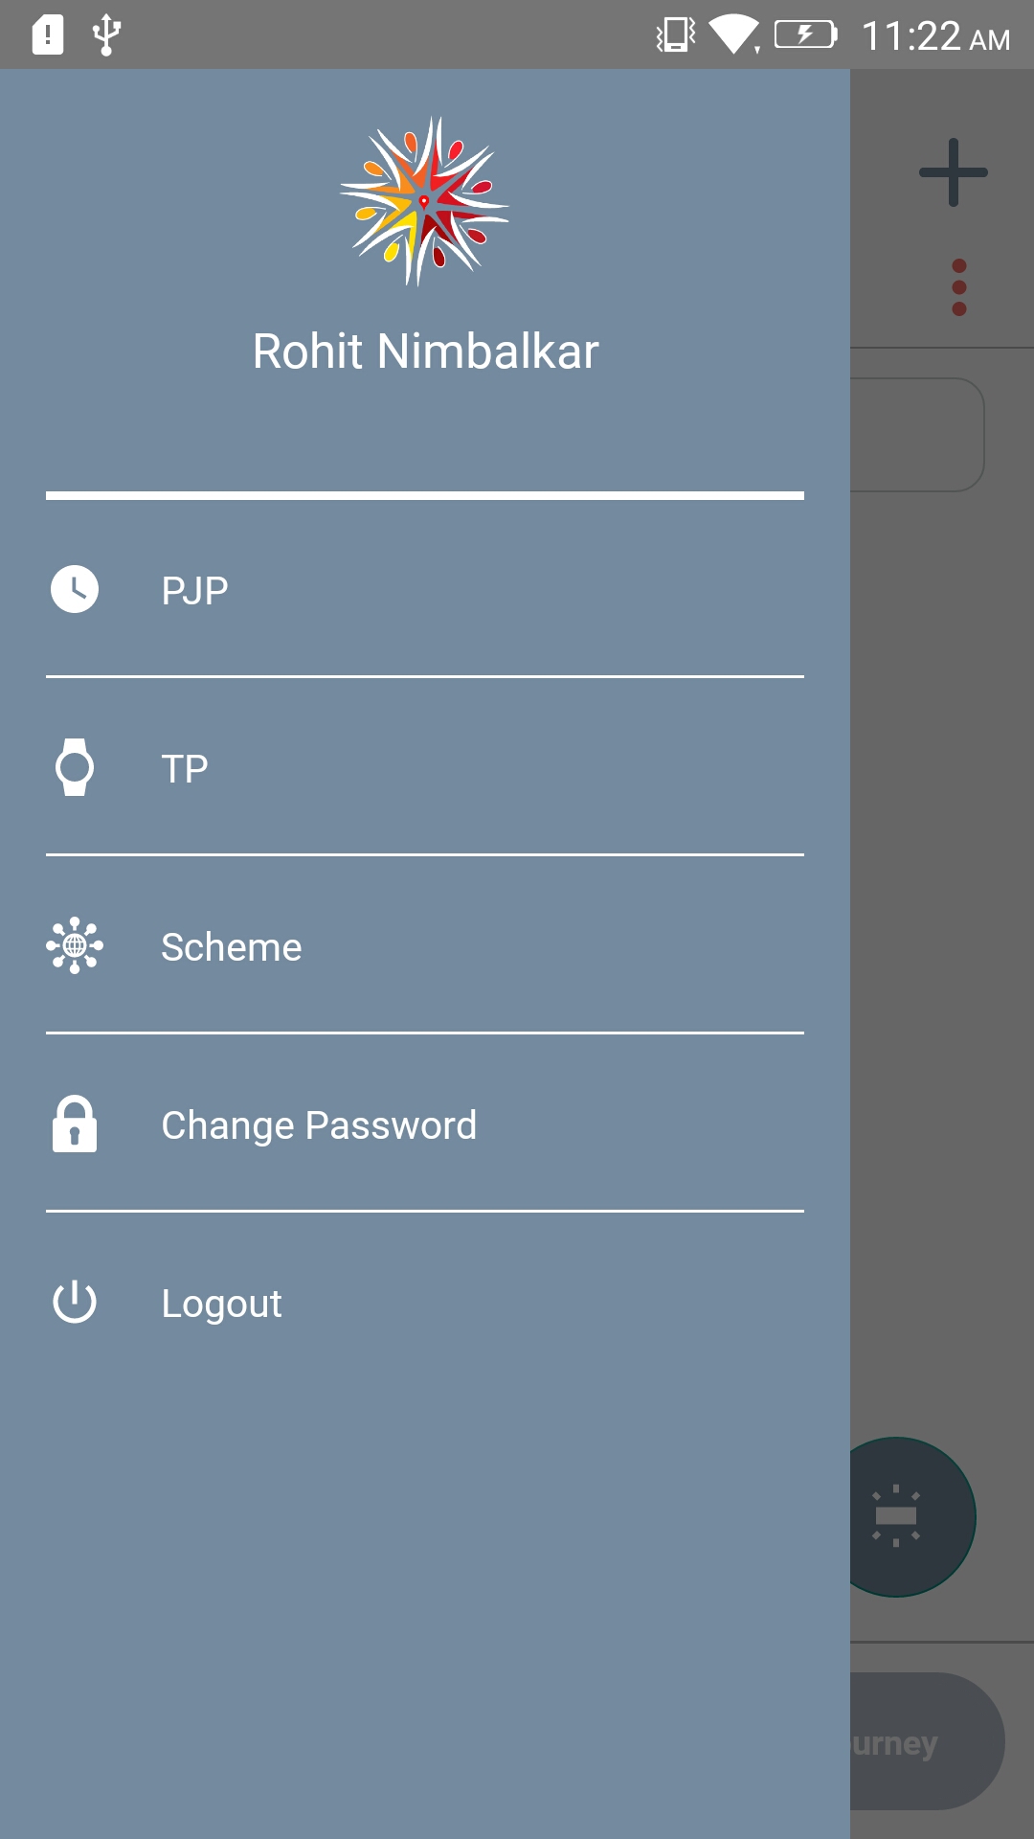Tap the Scheme network globe icon
The height and width of the screenshot is (1839, 1034).
click(75, 945)
